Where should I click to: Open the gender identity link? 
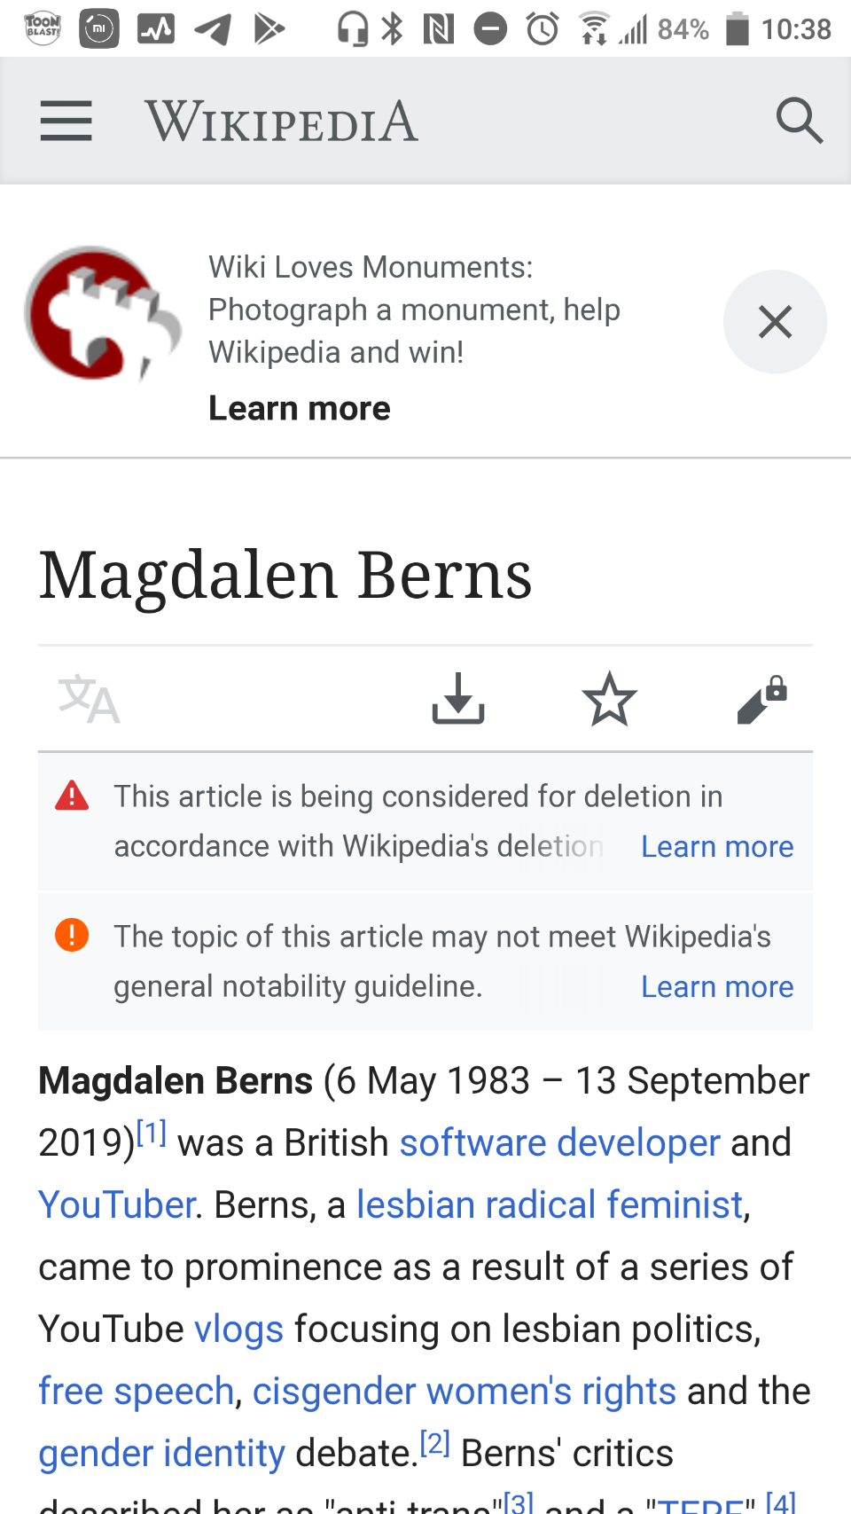[161, 1454]
